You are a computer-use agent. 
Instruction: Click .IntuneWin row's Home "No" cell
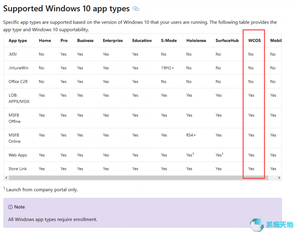pyautogui.click(x=42, y=68)
